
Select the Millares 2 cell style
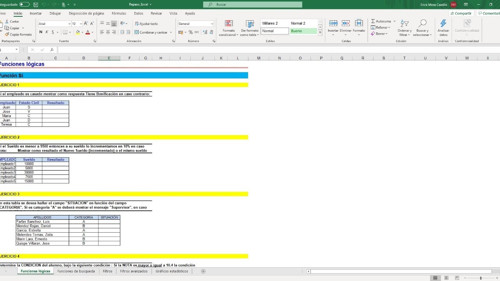tap(275, 23)
